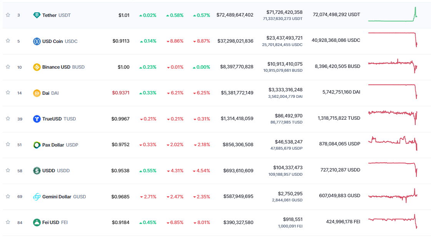This screenshot has height=239, width=431.
Task: Click the Tether coin logo icon
Action: pos(37,15)
